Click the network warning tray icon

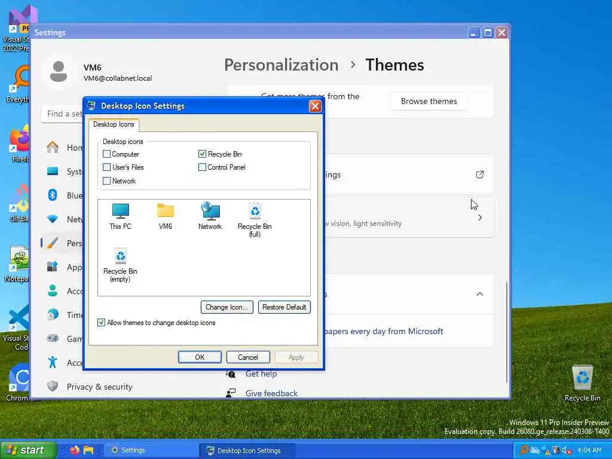546,451
